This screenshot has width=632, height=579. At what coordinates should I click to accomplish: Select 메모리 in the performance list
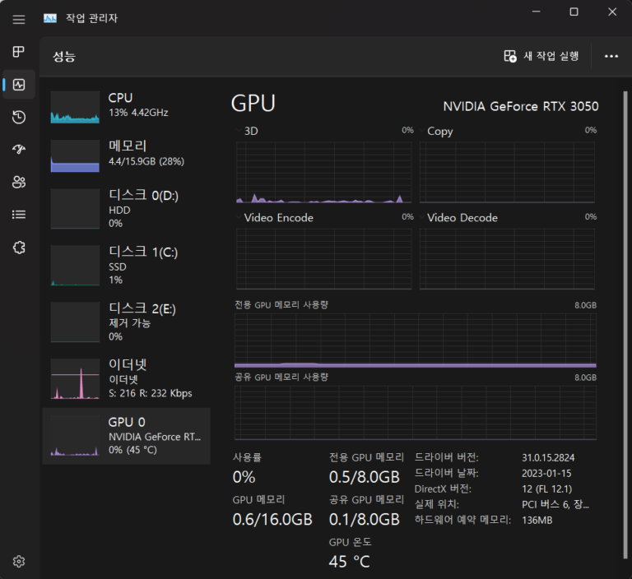tap(126, 154)
